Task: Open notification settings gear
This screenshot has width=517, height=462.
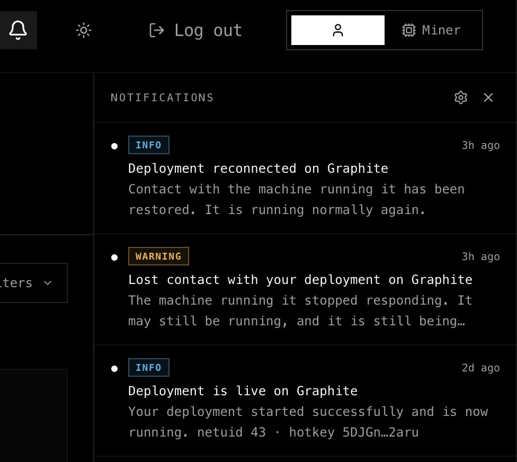Action: [461, 97]
